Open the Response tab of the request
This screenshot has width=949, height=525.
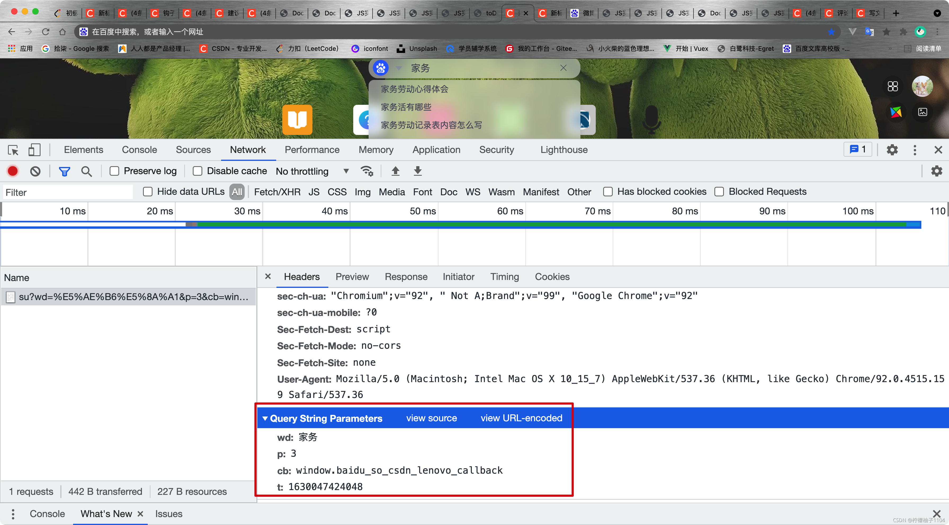point(406,277)
